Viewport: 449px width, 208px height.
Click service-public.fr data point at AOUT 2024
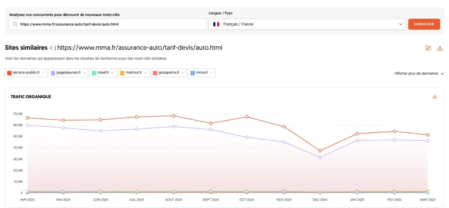tap(174, 115)
